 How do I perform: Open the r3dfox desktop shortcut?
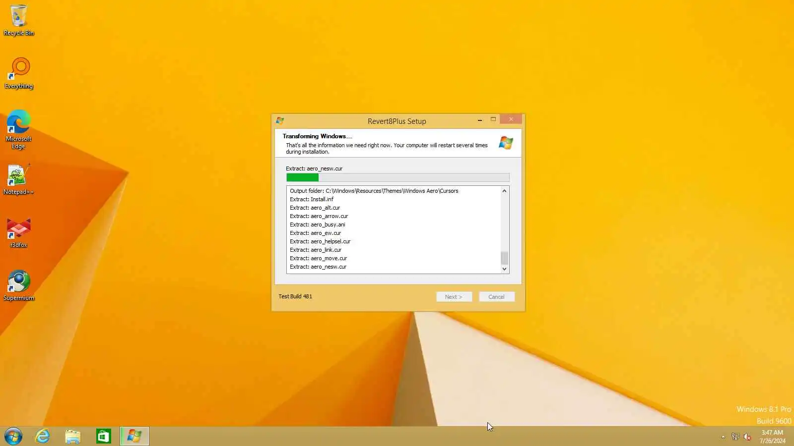tap(19, 232)
